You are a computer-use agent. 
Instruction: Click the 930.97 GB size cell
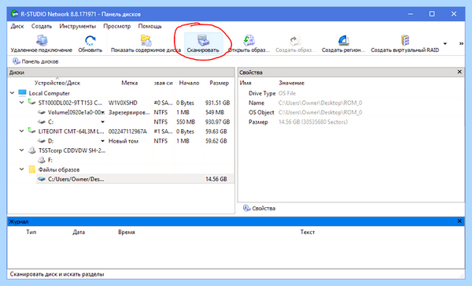(217, 122)
